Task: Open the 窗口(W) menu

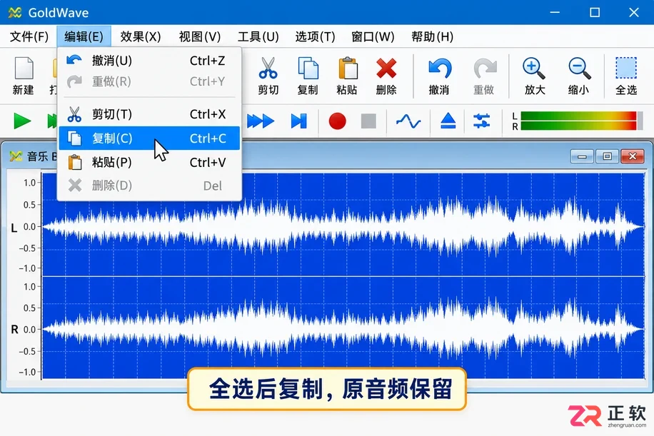Action: pyautogui.click(x=373, y=36)
